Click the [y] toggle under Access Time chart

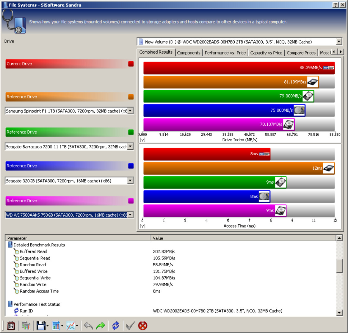coord(142,226)
